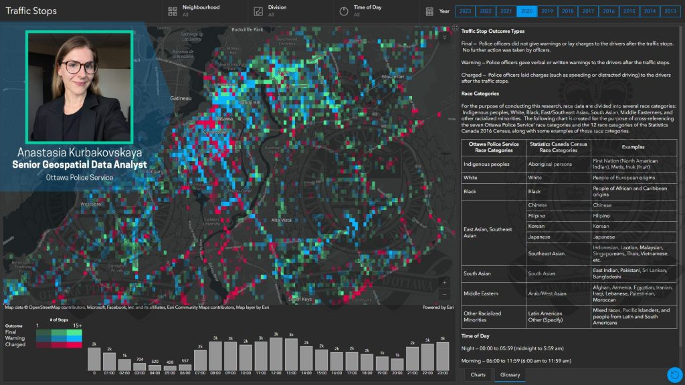Click the 12:00 bar in the hourly chart
Image resolution: width=685 pixels, height=385 pixels.
[x=276, y=354]
